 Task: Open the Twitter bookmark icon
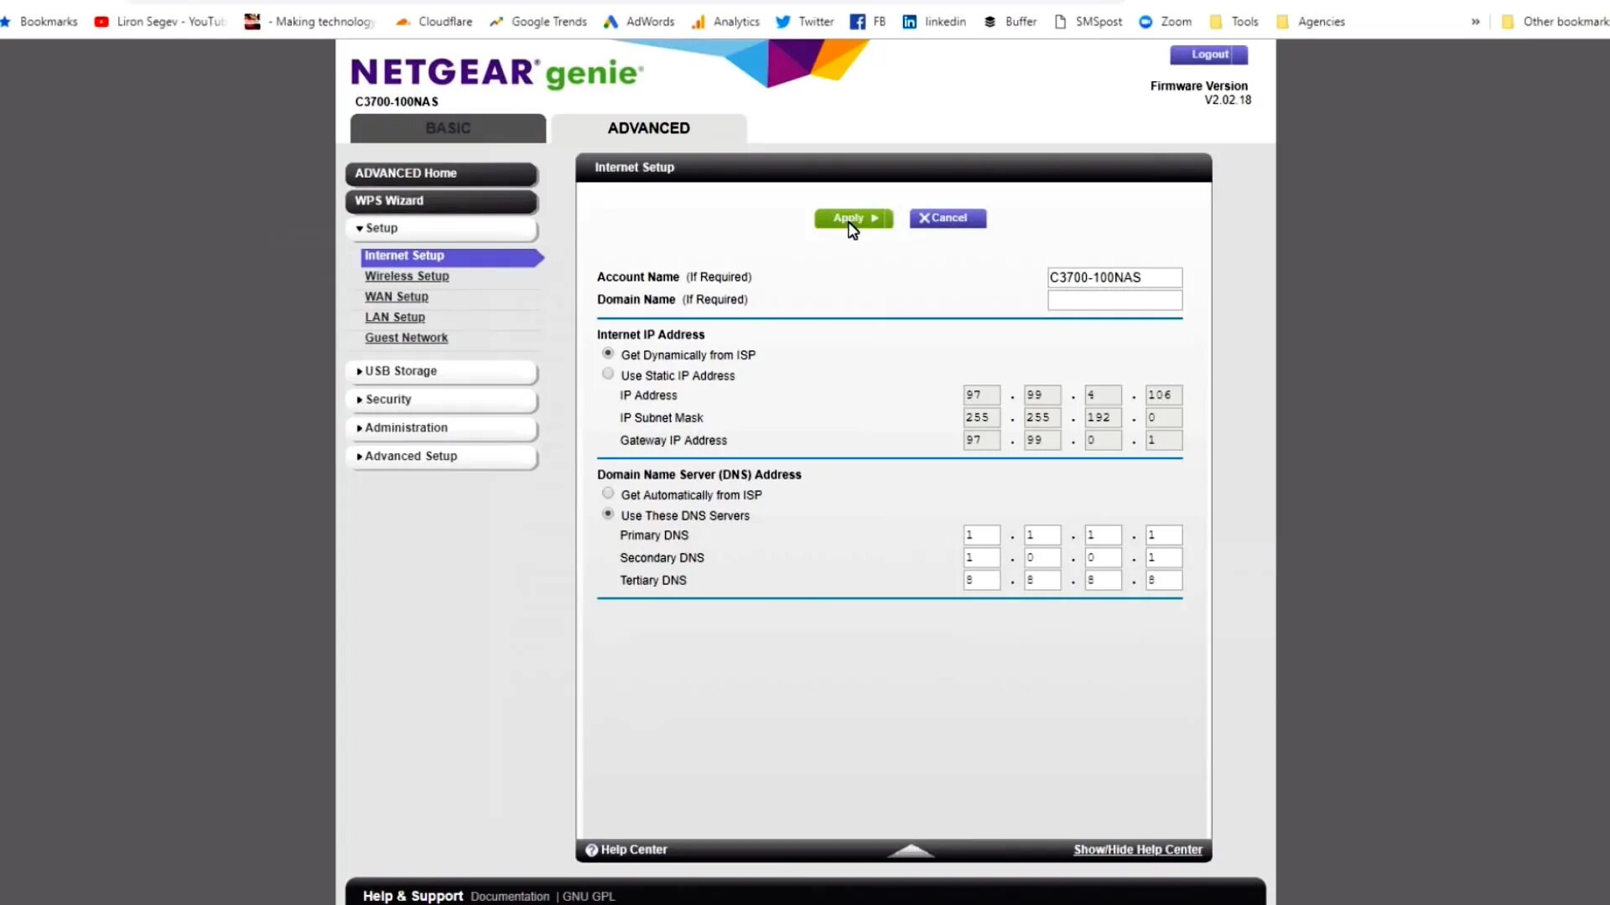point(782,22)
